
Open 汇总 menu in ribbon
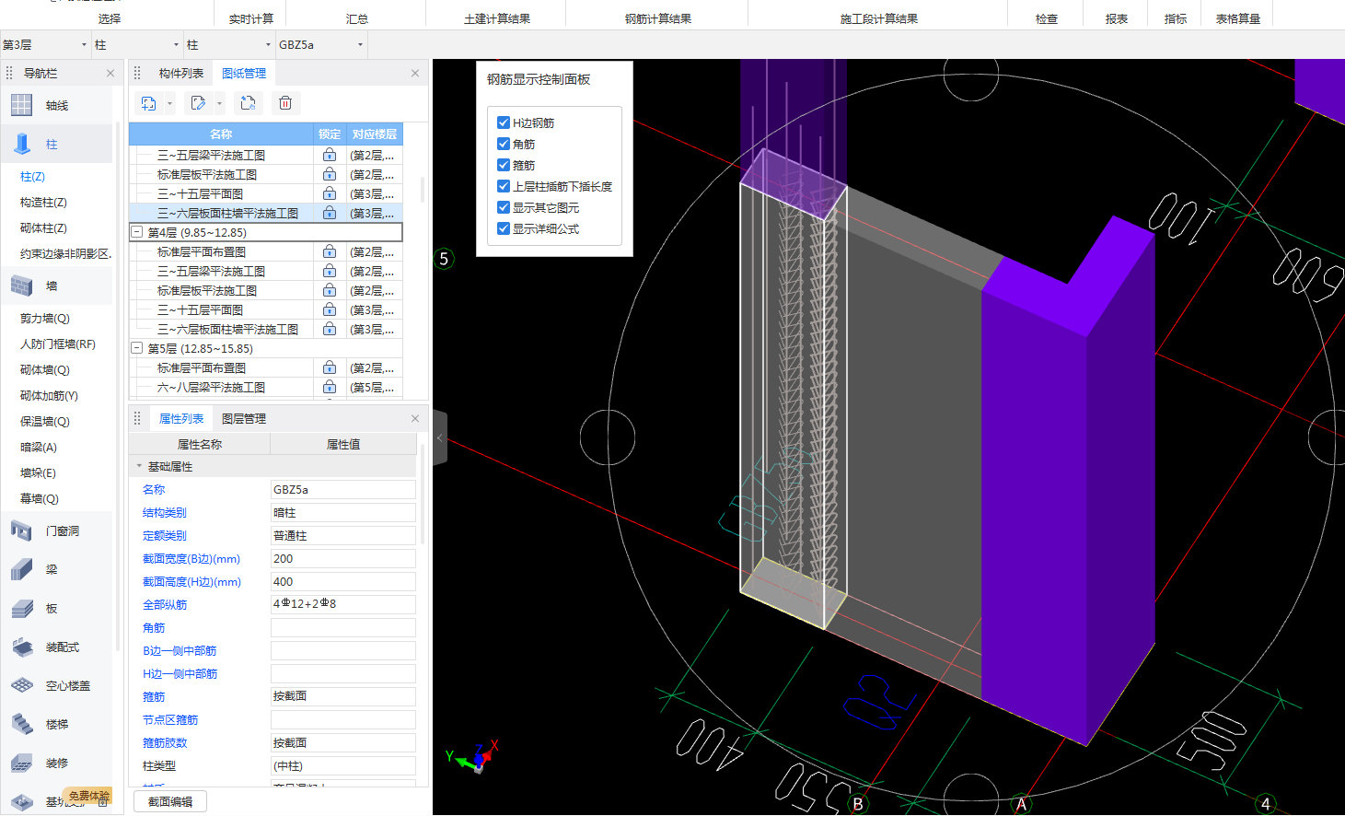(357, 18)
